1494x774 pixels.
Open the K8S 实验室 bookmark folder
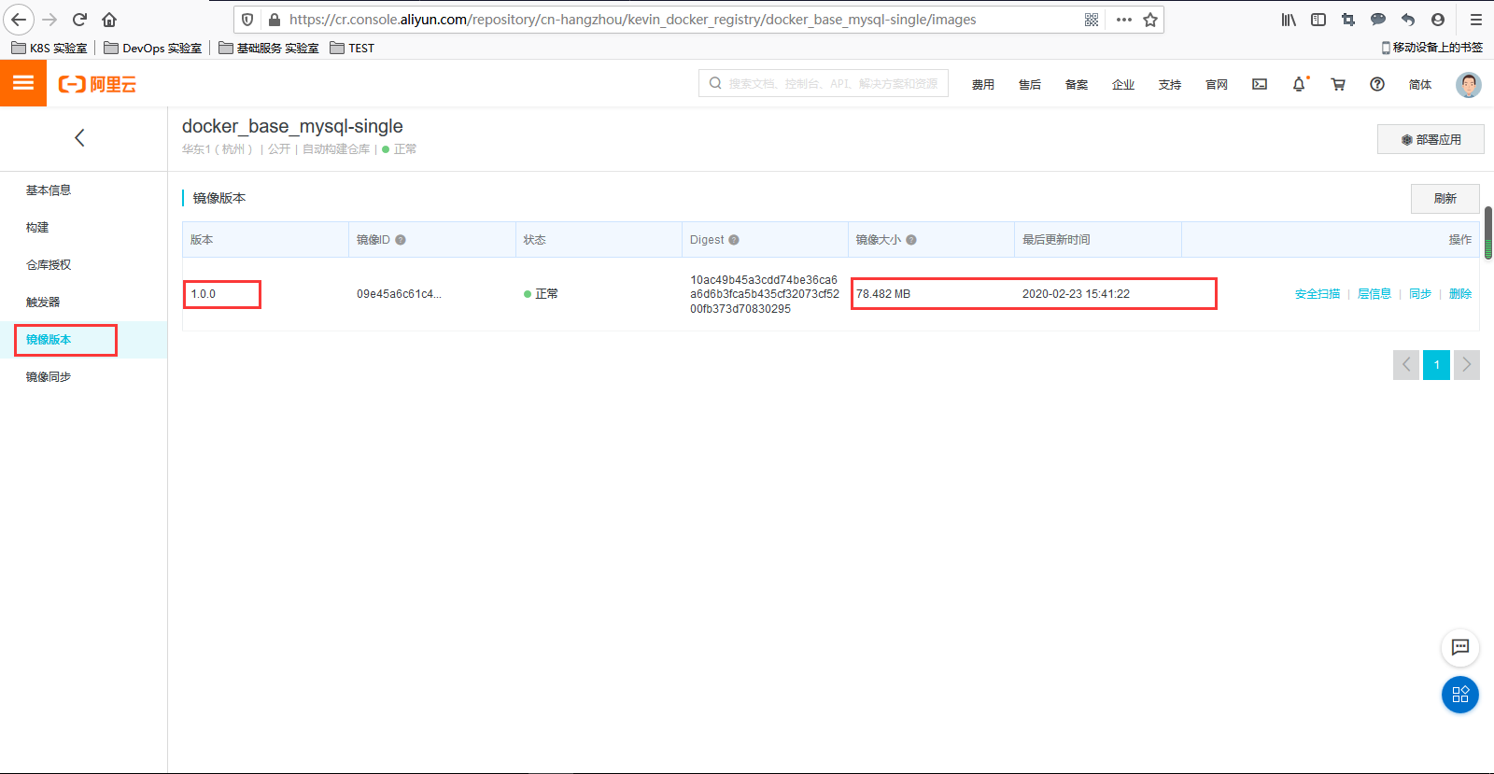click(49, 48)
